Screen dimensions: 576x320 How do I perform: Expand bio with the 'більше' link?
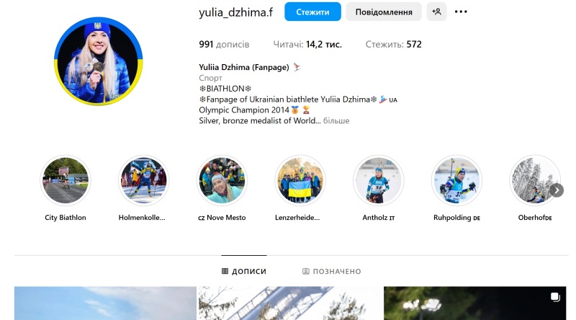(336, 120)
